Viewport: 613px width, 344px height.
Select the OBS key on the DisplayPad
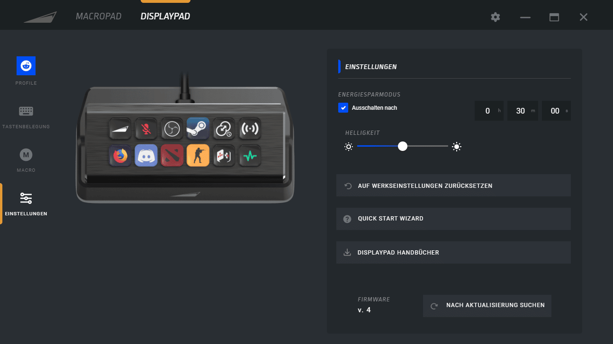click(x=171, y=128)
